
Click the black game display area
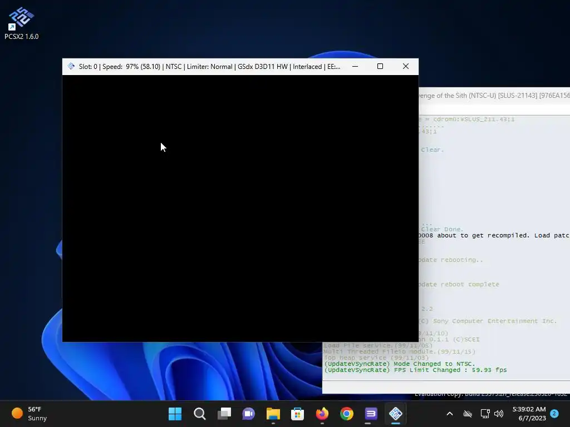coord(240,208)
